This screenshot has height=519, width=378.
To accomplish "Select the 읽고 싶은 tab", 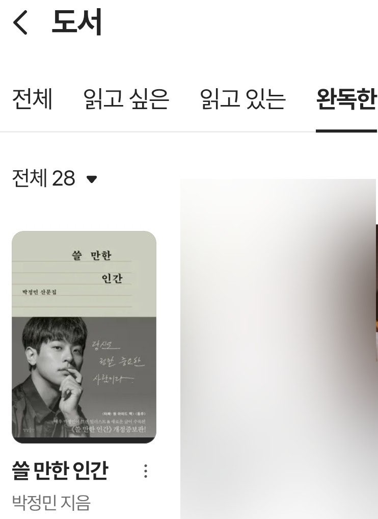I will 126,98.
